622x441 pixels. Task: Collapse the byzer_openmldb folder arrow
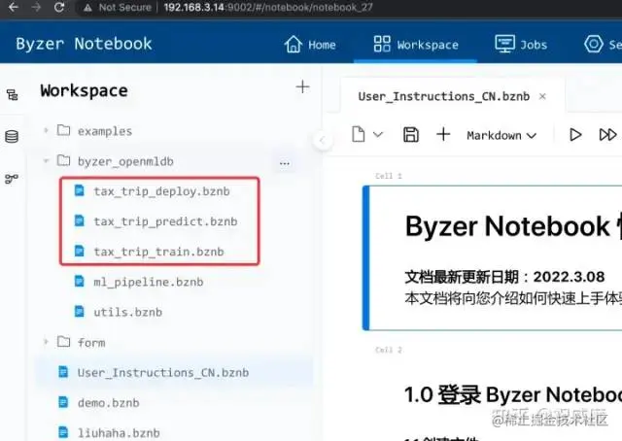(x=46, y=161)
